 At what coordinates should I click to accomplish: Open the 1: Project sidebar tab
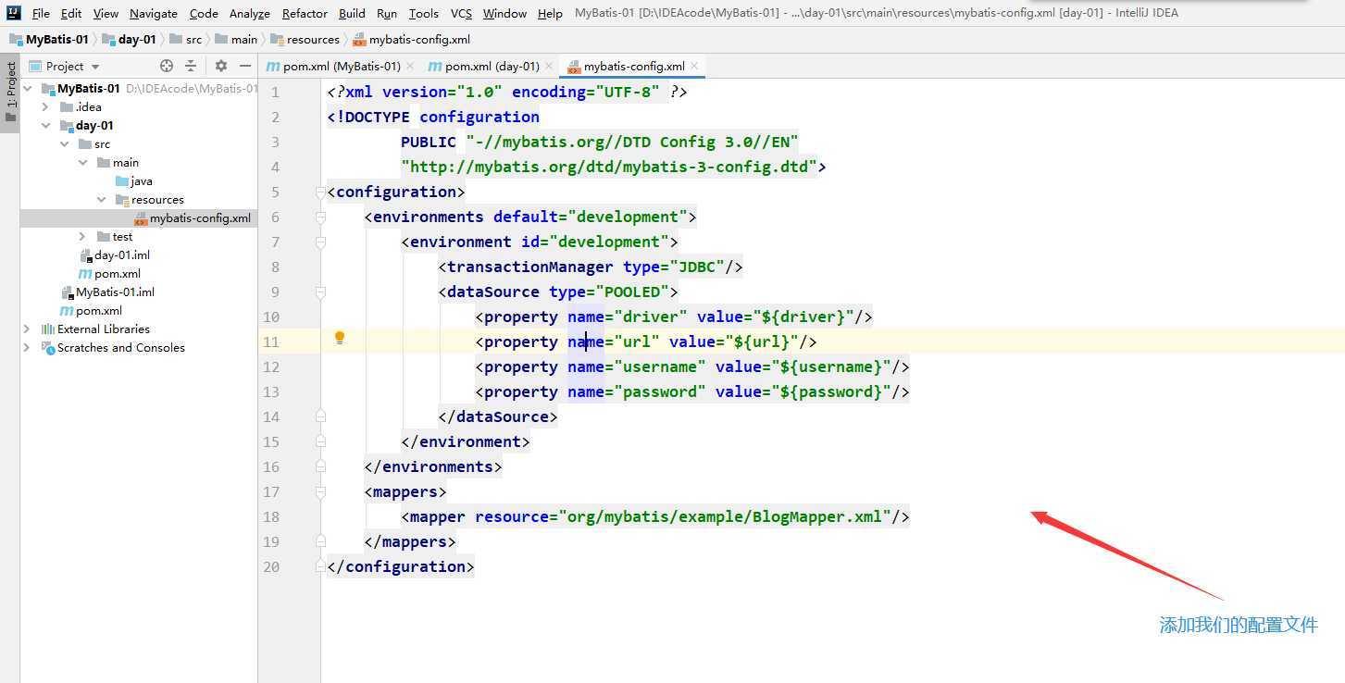[x=10, y=93]
